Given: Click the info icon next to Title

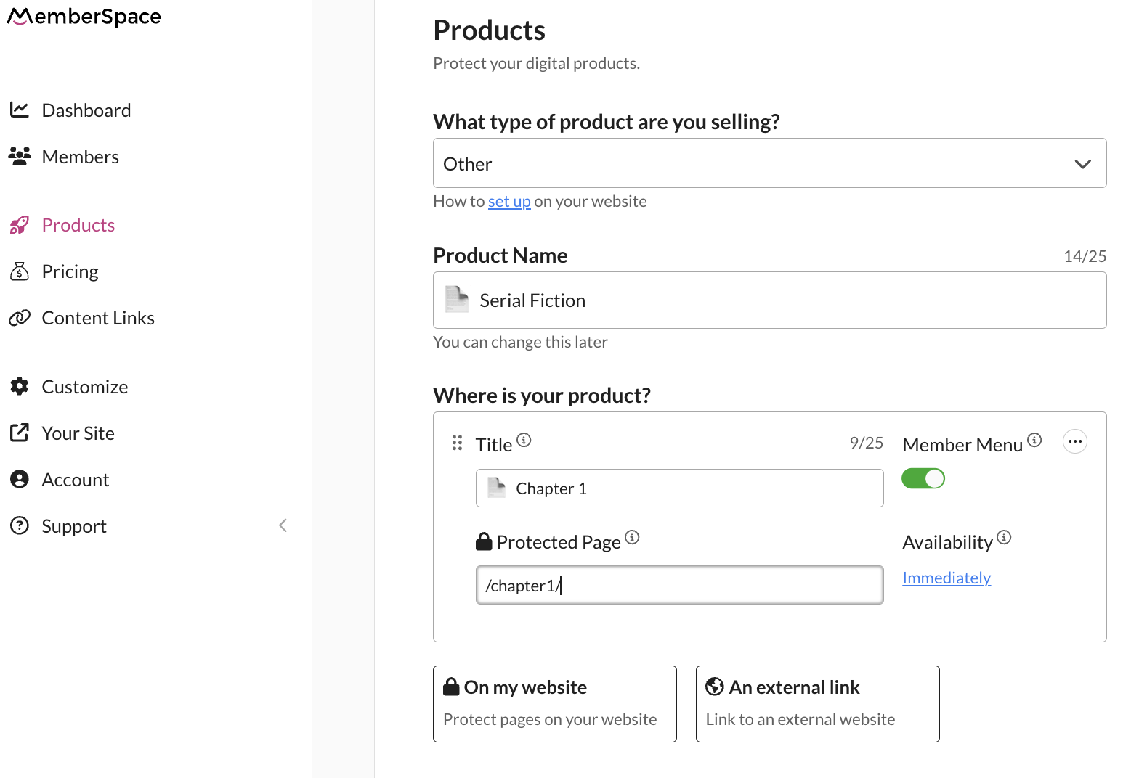Looking at the screenshot, I should [524, 440].
